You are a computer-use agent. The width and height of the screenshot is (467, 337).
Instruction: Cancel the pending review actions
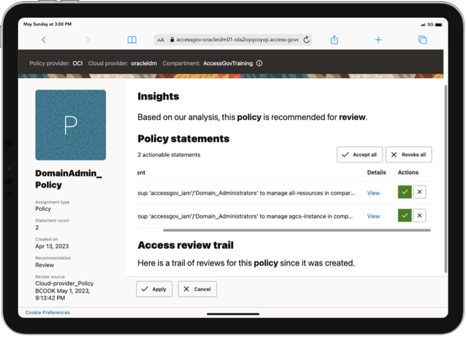pyautogui.click(x=197, y=289)
